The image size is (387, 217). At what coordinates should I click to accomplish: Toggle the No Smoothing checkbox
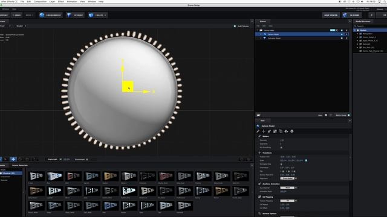click(x=281, y=147)
